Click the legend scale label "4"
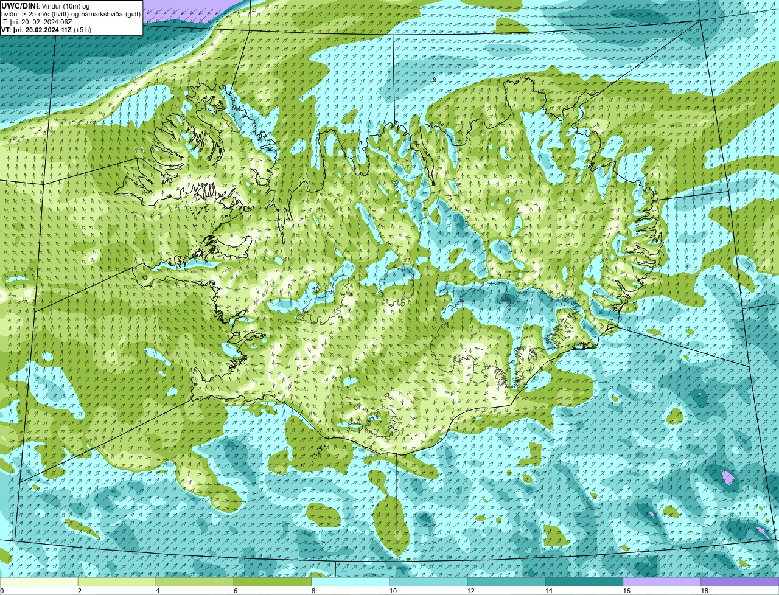Image resolution: width=779 pixels, height=595 pixels. pyautogui.click(x=158, y=591)
